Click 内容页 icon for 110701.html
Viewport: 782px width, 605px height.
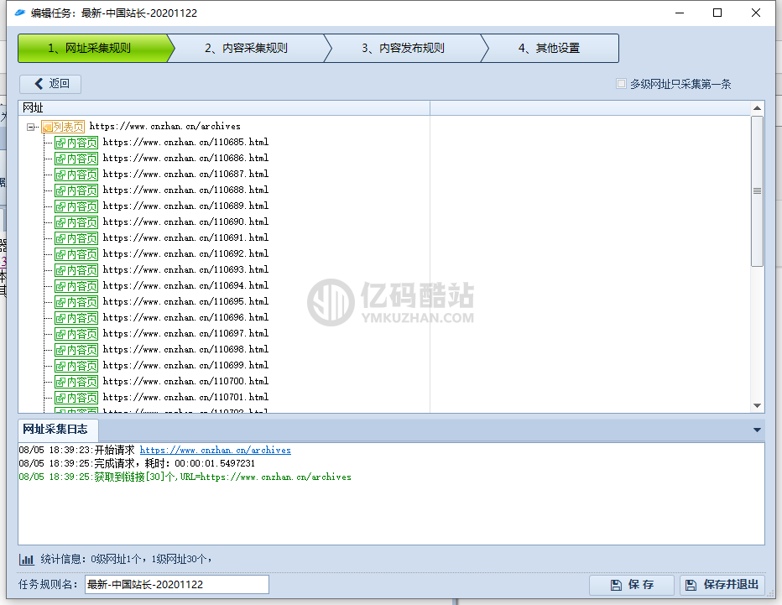tap(76, 398)
